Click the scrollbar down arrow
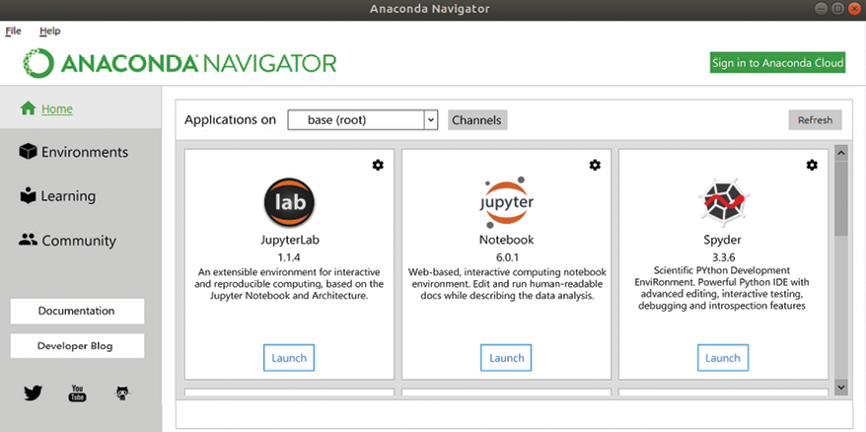The height and width of the screenshot is (432, 866). (x=841, y=388)
